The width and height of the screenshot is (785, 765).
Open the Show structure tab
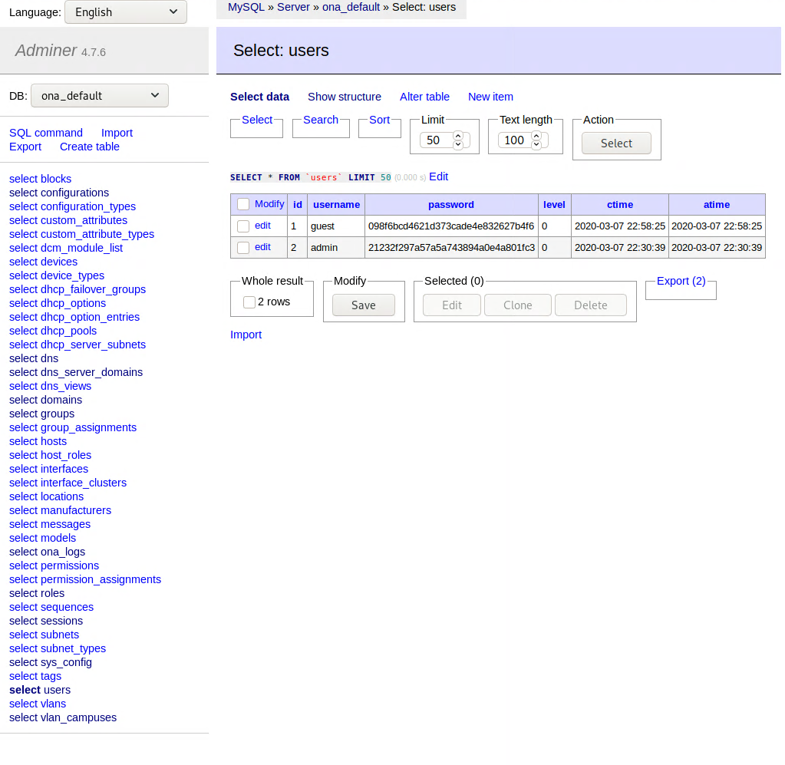point(345,97)
